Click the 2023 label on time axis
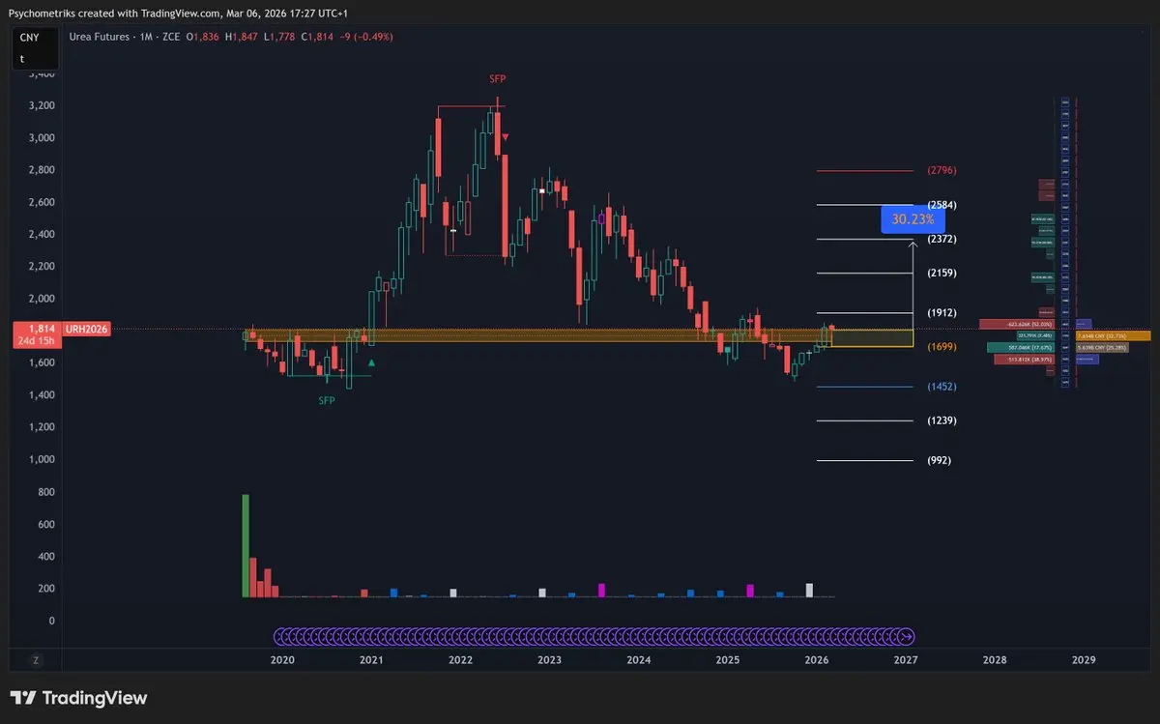Screen dimensions: 1160x724 tap(549, 660)
